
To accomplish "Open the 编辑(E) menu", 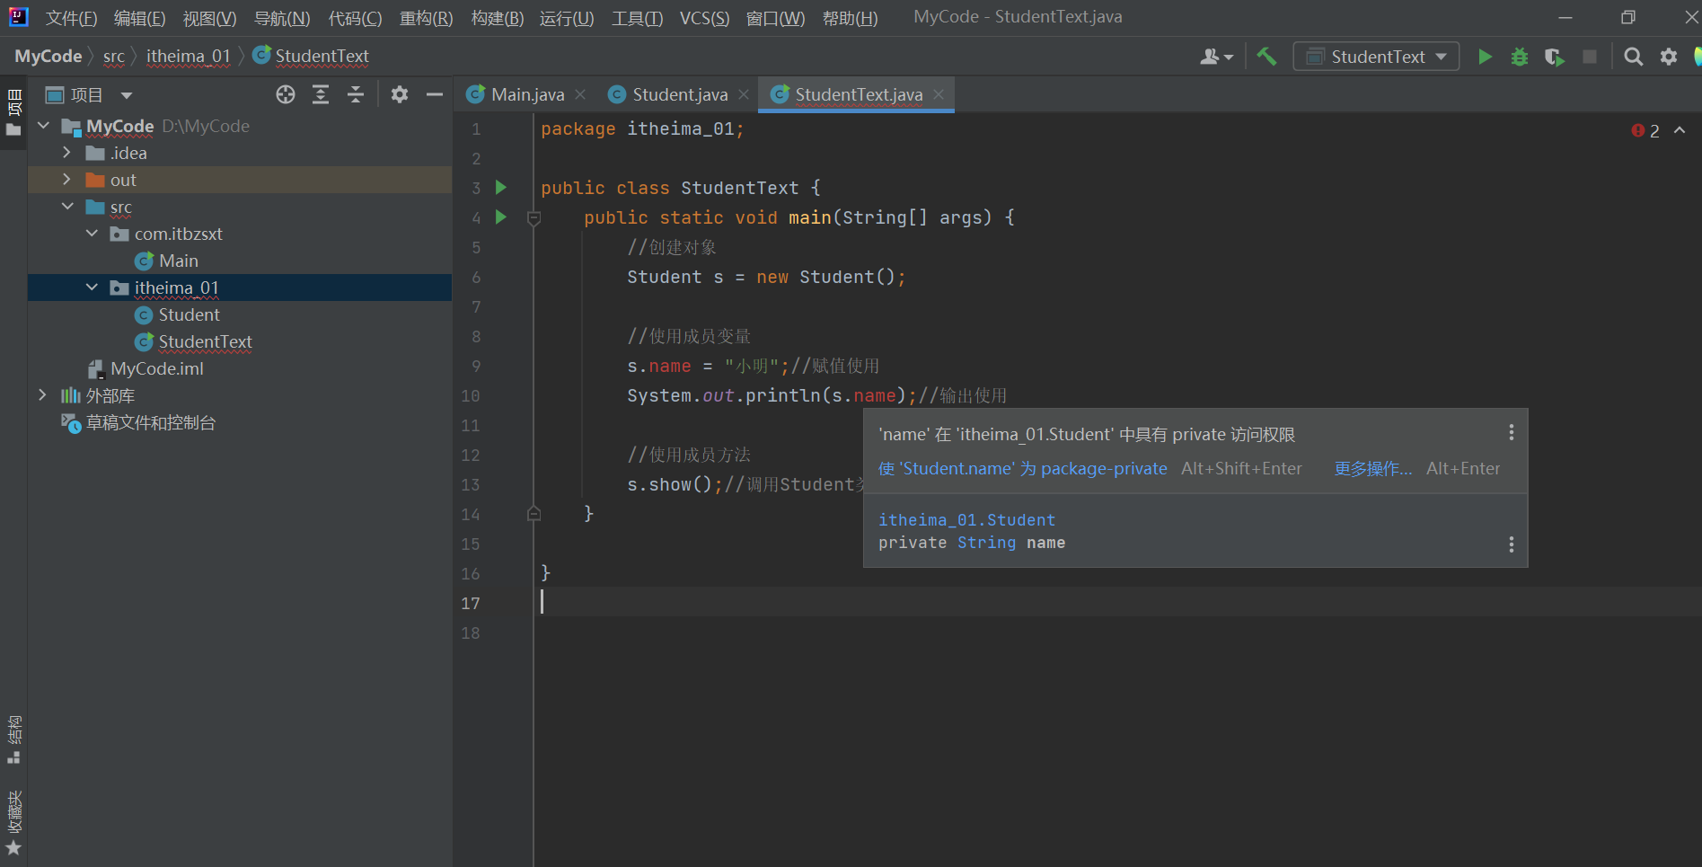I will pos(139,18).
